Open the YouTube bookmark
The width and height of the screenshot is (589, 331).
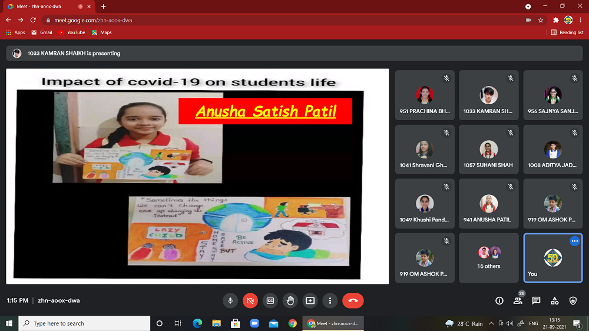point(72,32)
